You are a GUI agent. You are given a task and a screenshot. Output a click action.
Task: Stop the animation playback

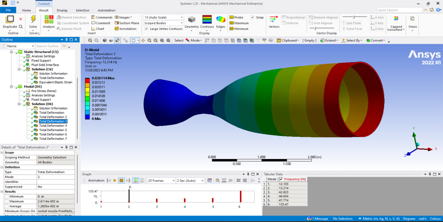[x=121, y=181]
